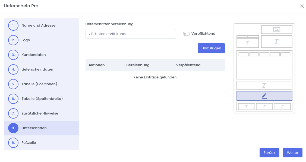Click the step 9 circle icon

(x=13, y=143)
